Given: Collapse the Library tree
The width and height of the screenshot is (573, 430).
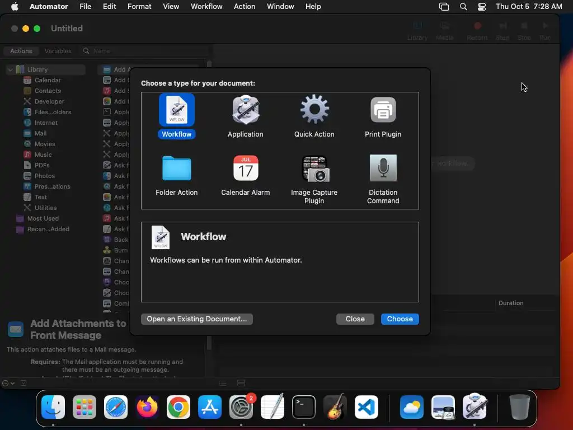Looking at the screenshot, I should tap(10, 69).
